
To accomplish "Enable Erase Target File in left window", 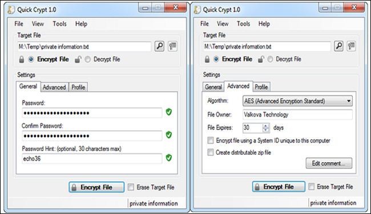I will point(131,187).
